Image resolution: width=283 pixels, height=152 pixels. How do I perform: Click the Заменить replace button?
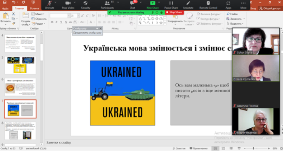[236, 19]
